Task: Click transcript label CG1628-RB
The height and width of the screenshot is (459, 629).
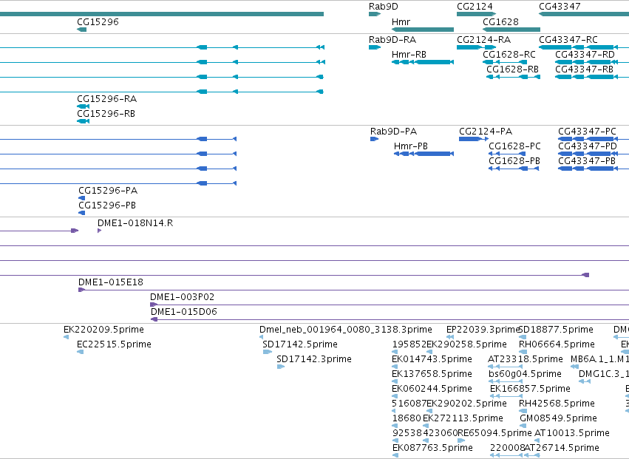Action: point(512,69)
